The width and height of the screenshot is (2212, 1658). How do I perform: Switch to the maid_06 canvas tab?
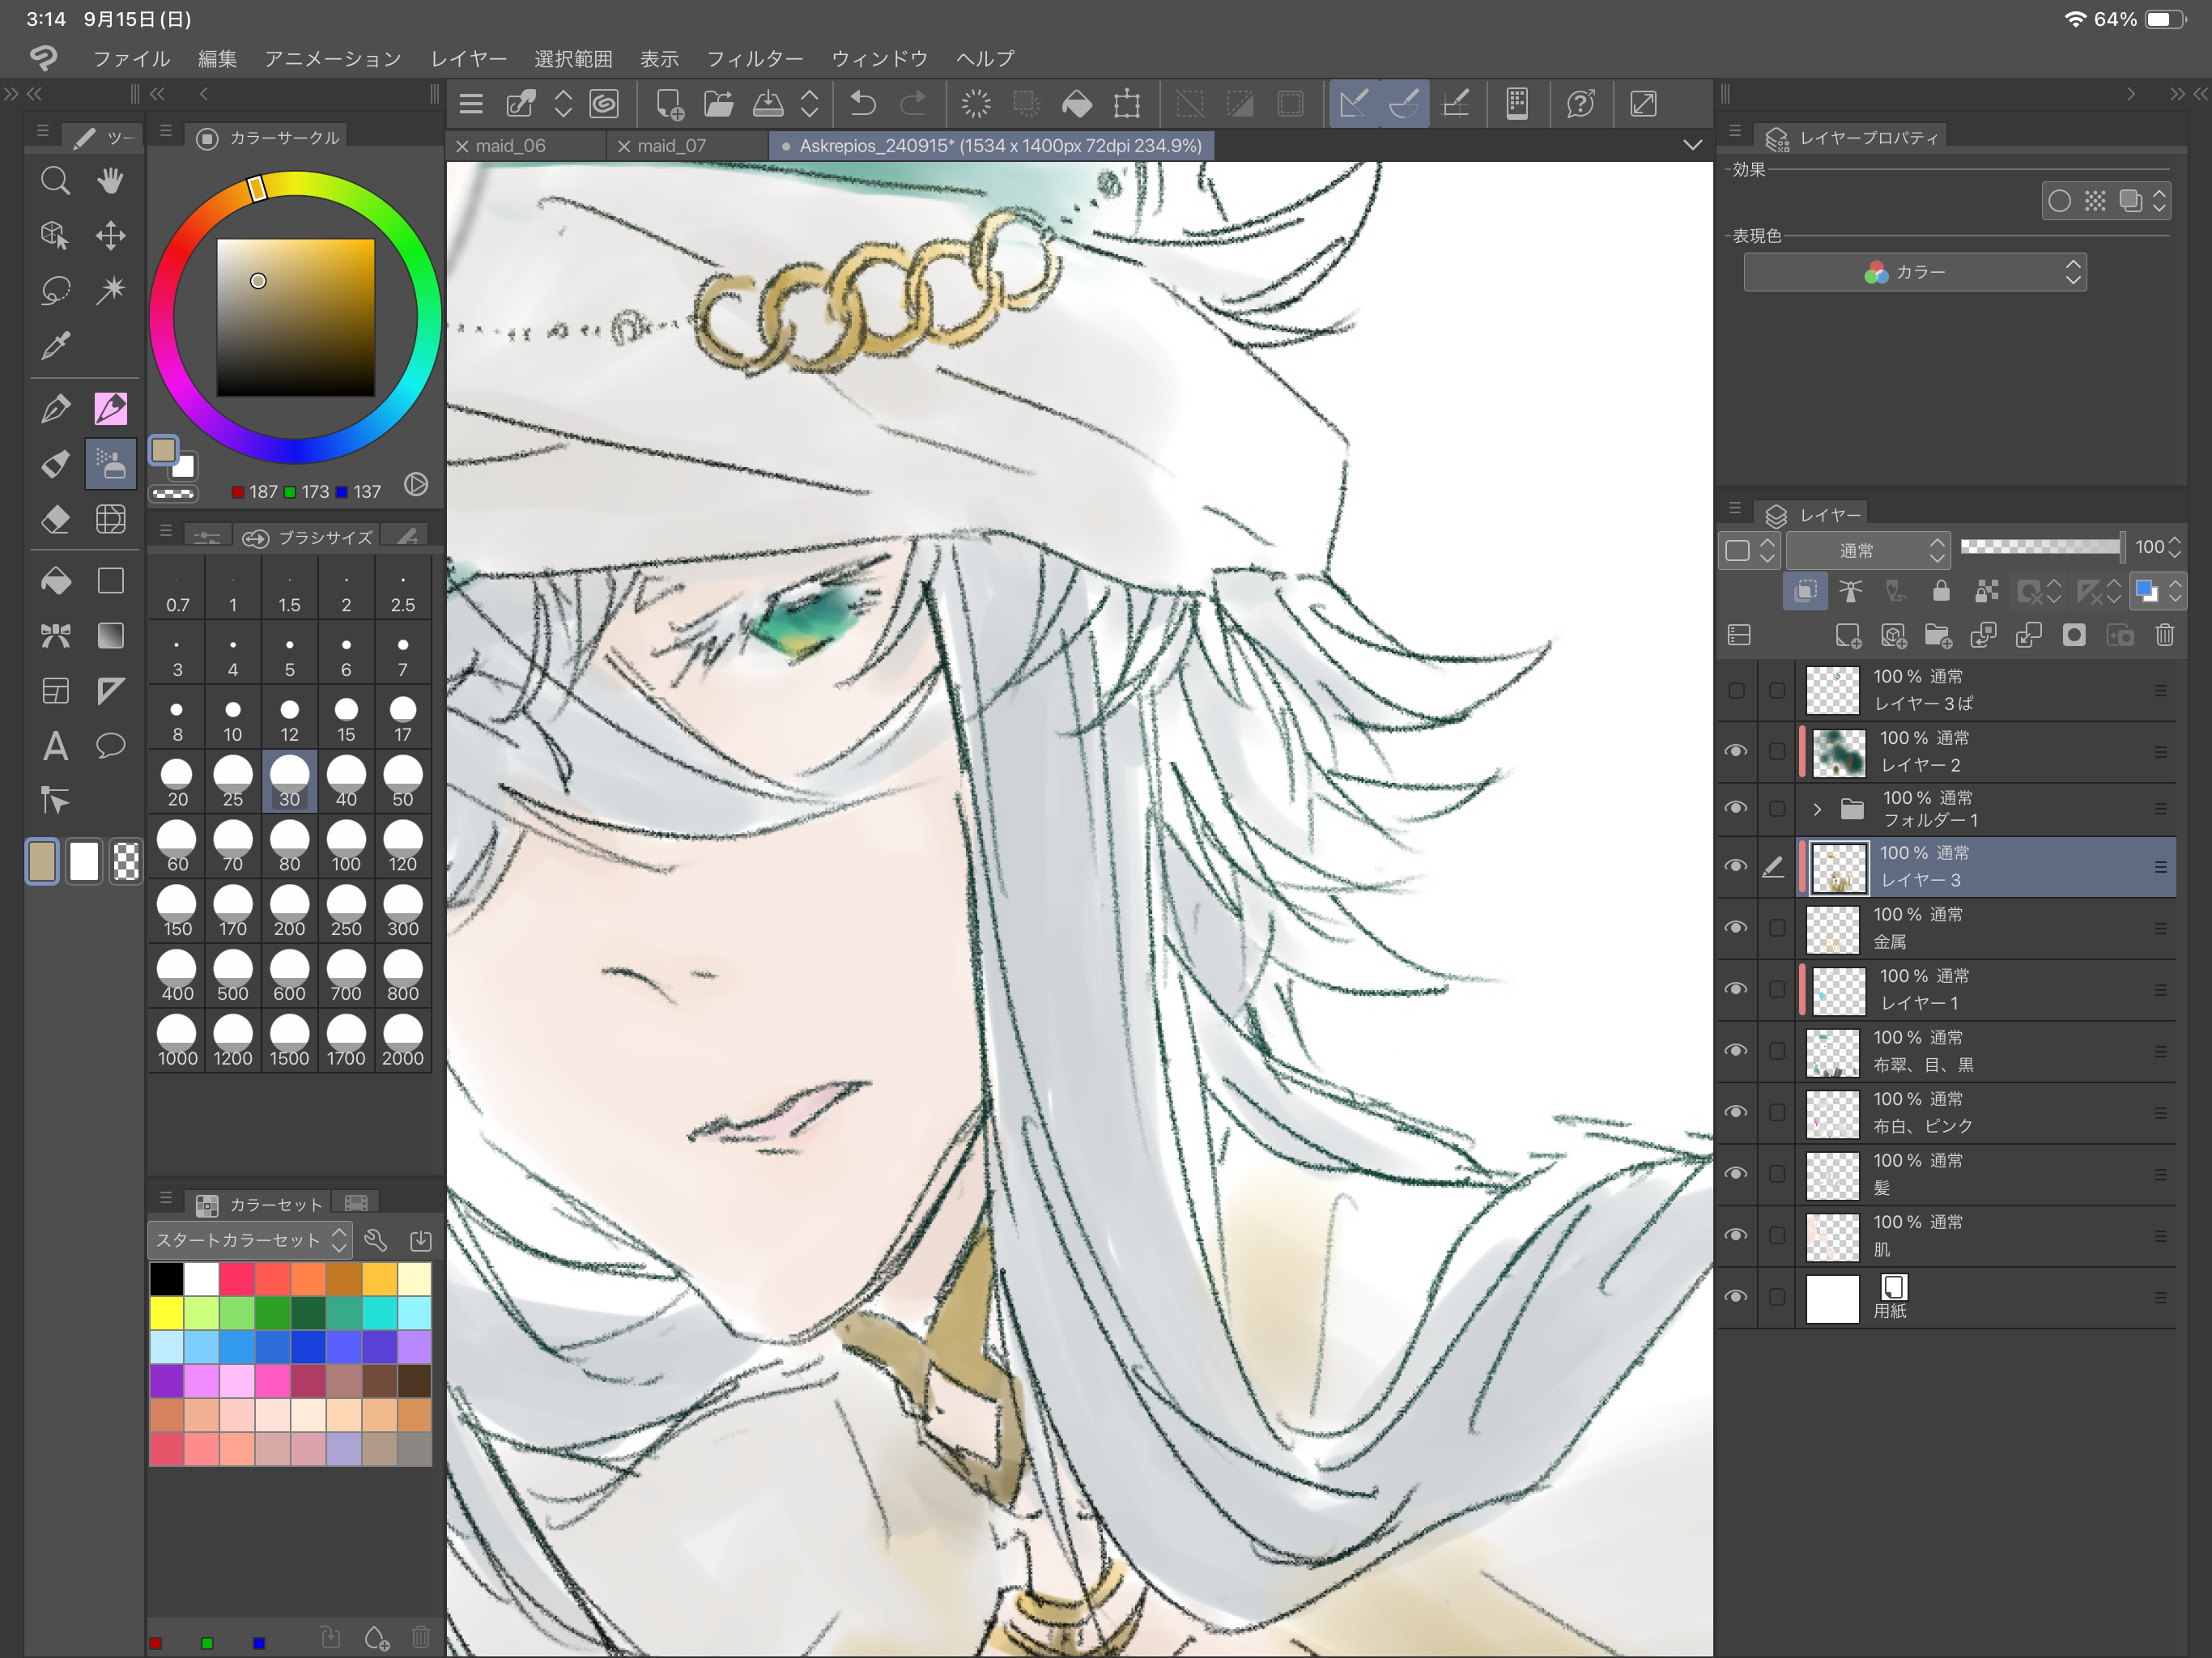(510, 145)
